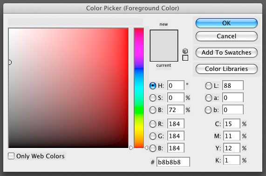Click the circular color field marker
Screen dimensions: 266x176
pos(10,63)
